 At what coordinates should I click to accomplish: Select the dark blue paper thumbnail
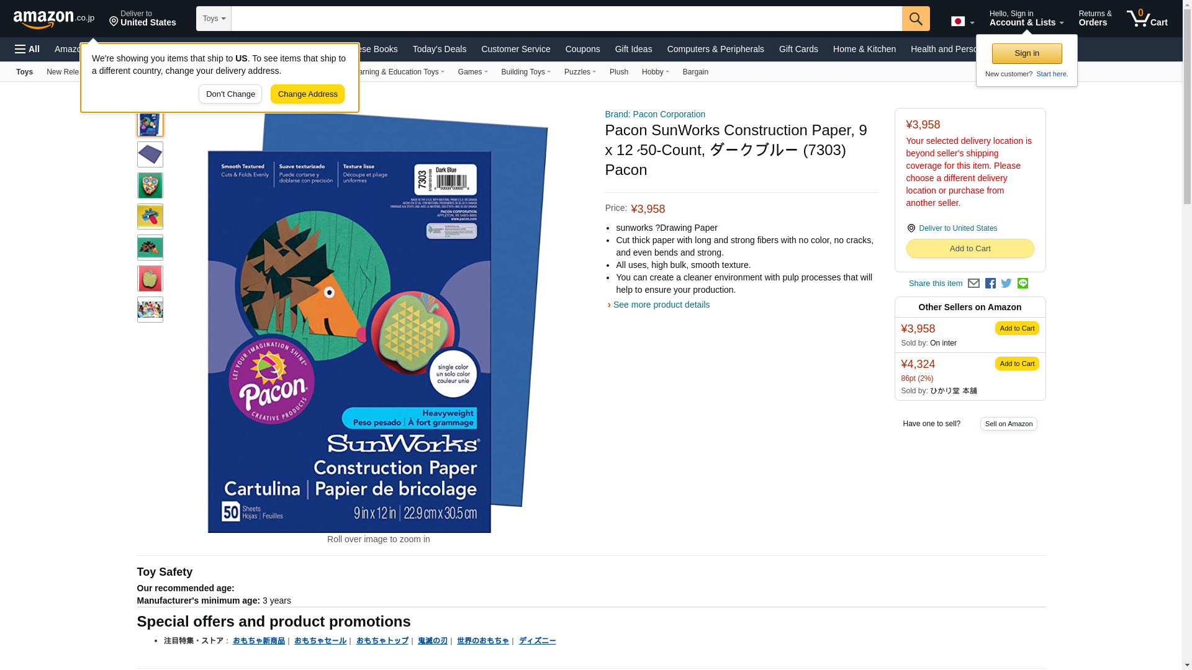click(x=150, y=154)
